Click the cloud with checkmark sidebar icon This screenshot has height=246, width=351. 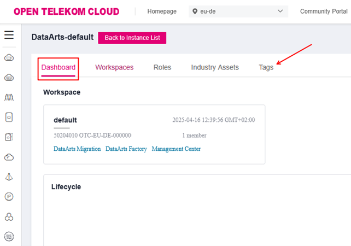(x=9, y=157)
